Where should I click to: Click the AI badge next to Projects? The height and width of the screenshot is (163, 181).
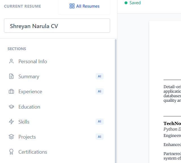pos(99,137)
